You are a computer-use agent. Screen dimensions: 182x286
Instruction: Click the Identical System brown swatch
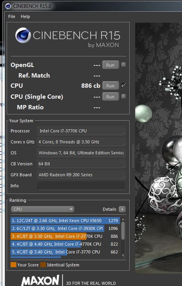pos(43,265)
